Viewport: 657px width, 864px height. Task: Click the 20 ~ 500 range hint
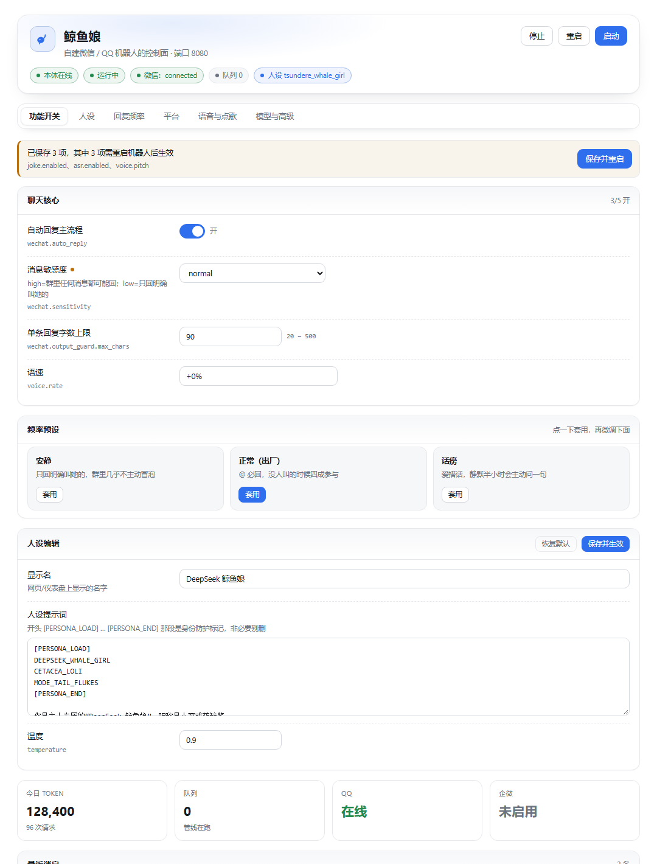(301, 336)
